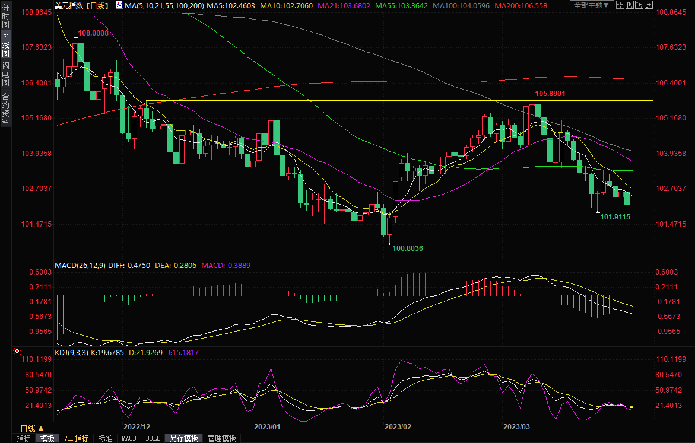The height and width of the screenshot is (443, 695).
Task: Switch to the 标准 template
Action: (105, 438)
